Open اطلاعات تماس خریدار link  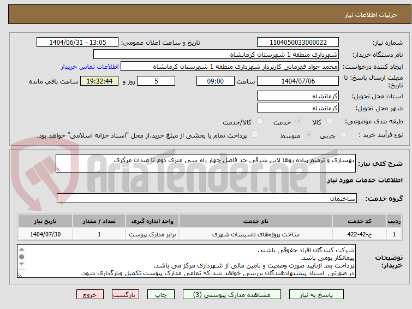click(x=90, y=67)
